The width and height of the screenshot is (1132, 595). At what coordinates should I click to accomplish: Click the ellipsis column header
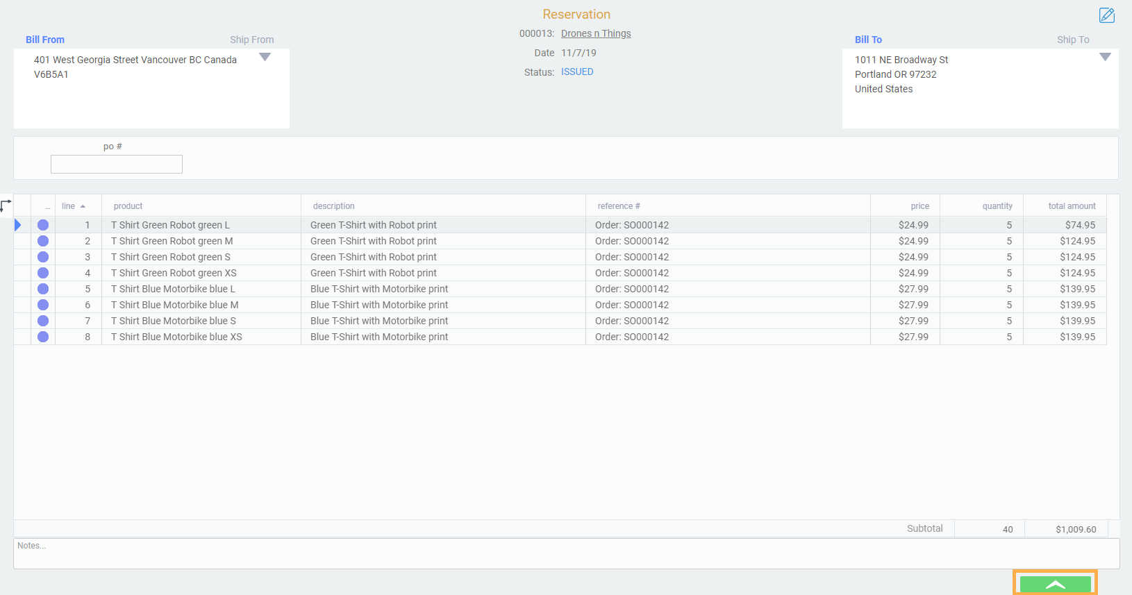click(x=47, y=206)
